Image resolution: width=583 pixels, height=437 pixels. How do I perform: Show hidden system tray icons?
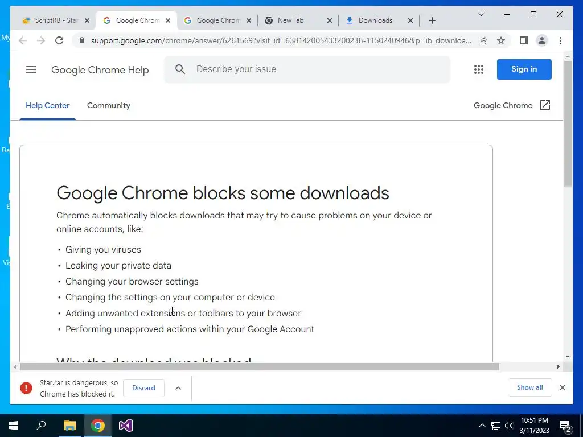click(x=482, y=426)
